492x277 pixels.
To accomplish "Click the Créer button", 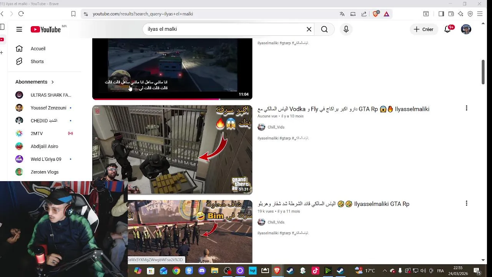I will (424, 29).
